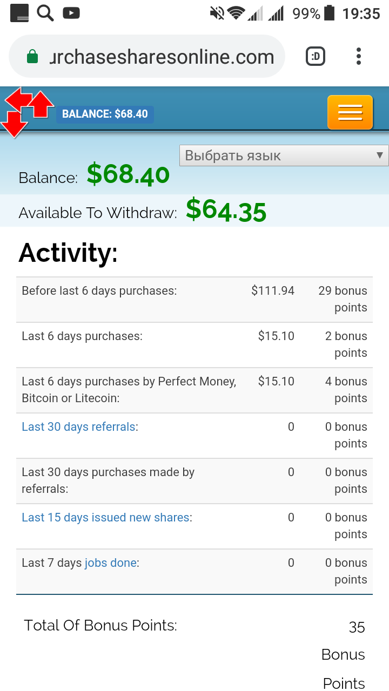Open the Выбрать язык language dropdown
The height and width of the screenshot is (691, 389).
(x=284, y=155)
